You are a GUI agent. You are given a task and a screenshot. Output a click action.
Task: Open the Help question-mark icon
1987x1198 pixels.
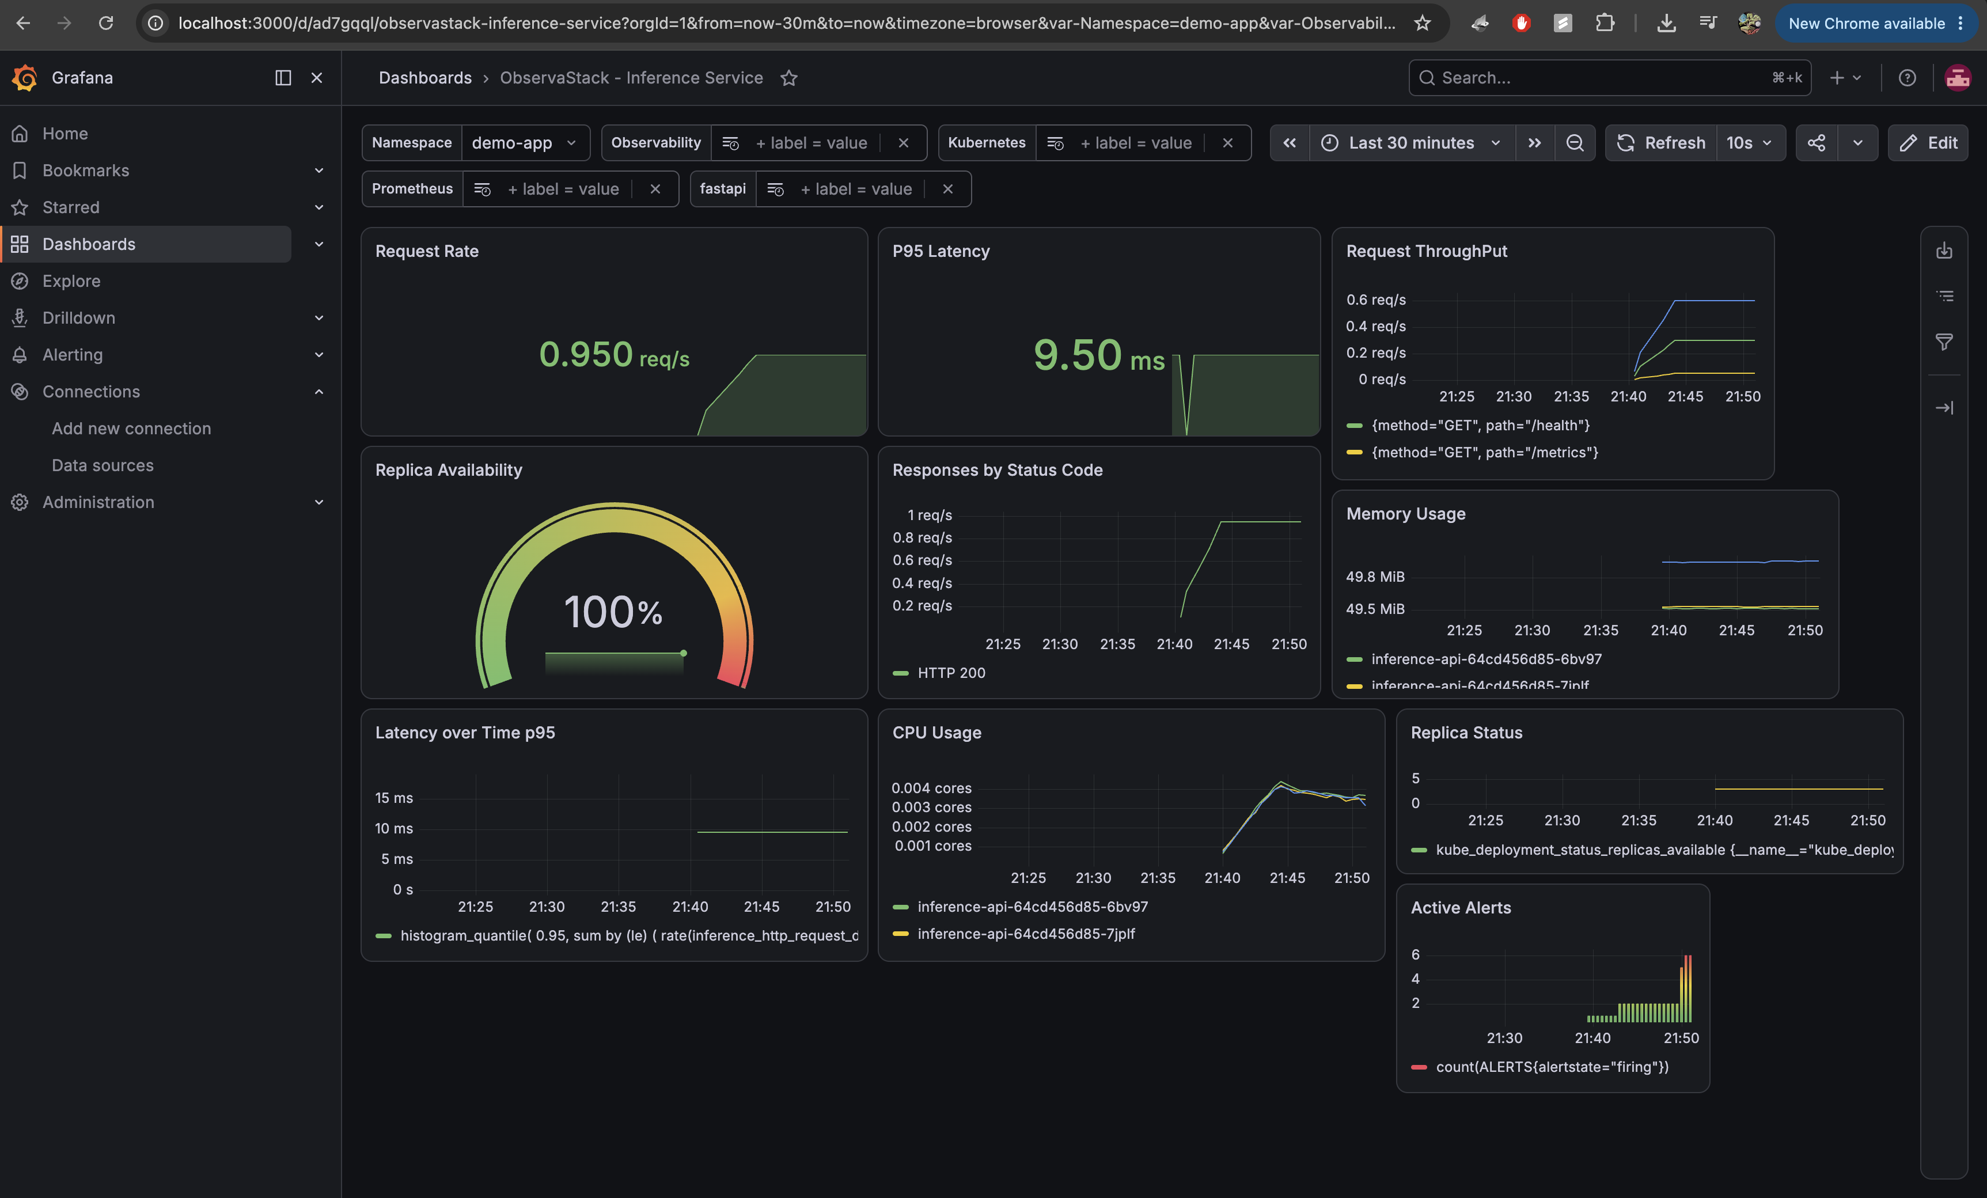tap(1907, 78)
